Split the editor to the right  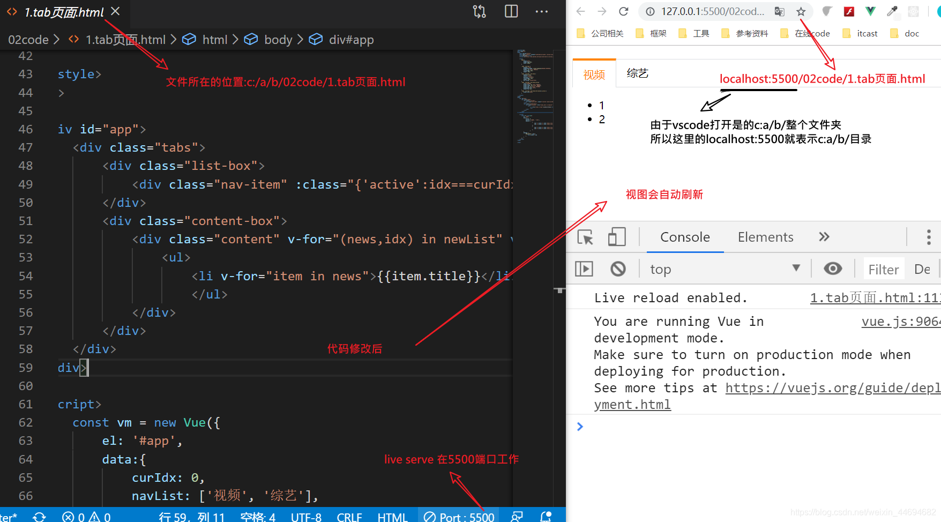(x=511, y=11)
